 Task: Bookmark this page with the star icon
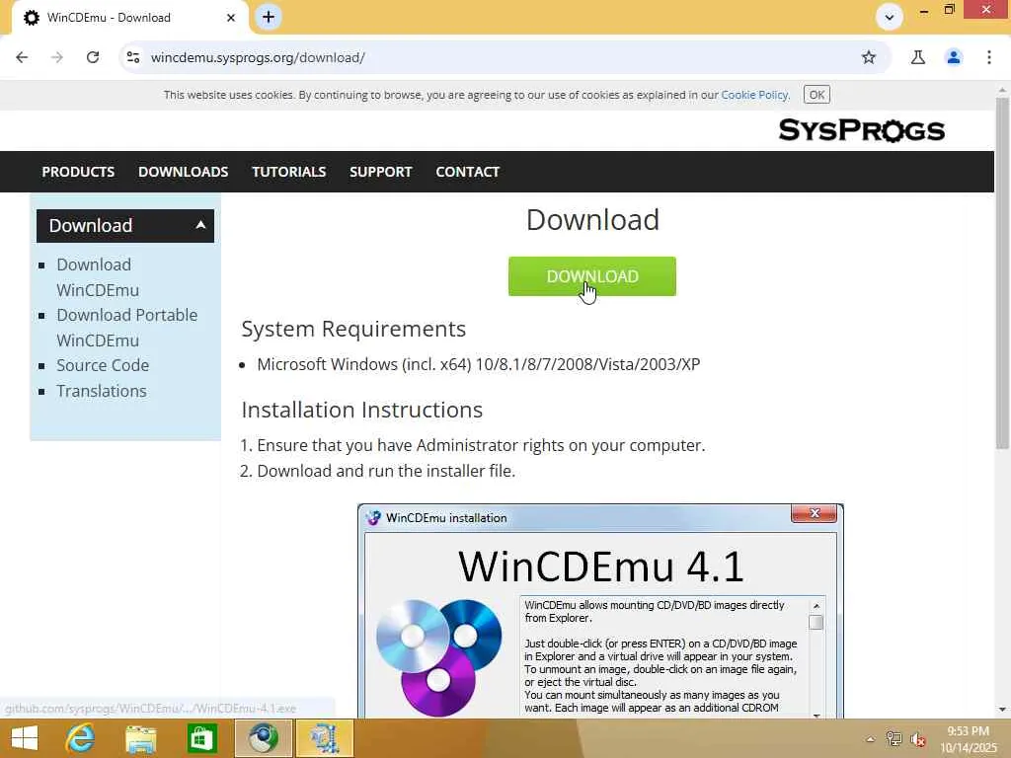pos(869,57)
